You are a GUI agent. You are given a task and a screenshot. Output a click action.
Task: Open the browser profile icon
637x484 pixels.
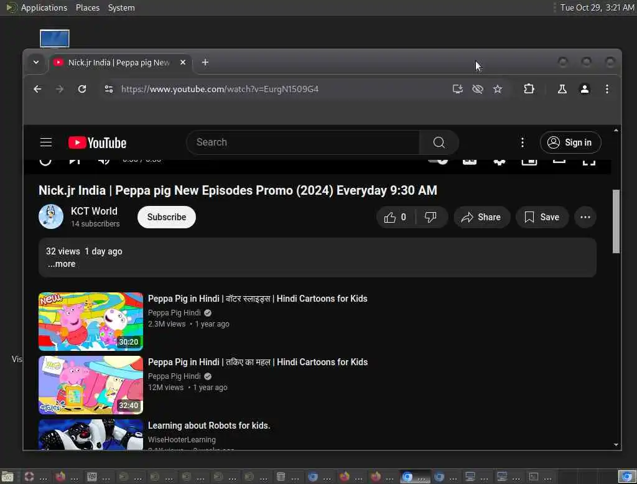coord(585,89)
